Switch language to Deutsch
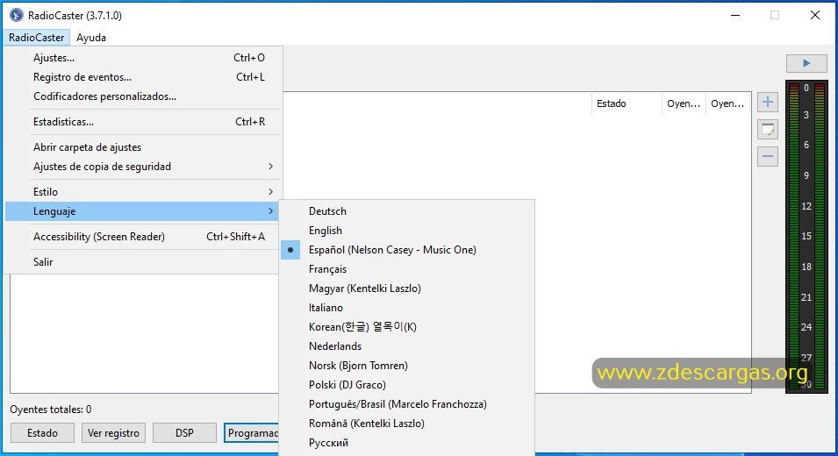 pyautogui.click(x=406, y=211)
